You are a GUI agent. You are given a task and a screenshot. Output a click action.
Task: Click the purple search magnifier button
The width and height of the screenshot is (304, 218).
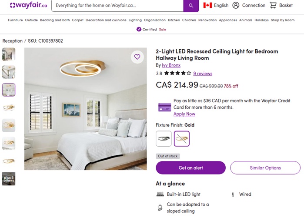pos(190,6)
